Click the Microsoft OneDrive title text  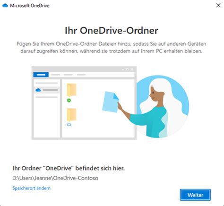[30, 6]
